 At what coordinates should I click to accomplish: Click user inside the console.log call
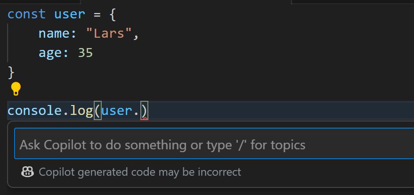pyautogui.click(x=117, y=111)
